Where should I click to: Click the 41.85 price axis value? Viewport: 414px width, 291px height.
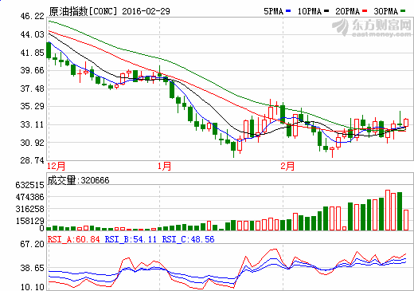33,53
